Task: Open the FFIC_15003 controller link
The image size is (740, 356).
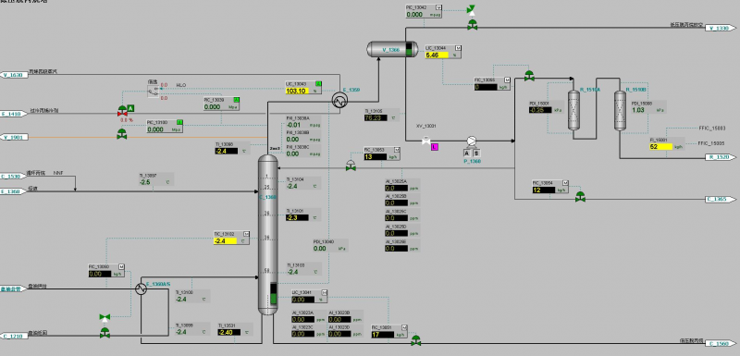Action: point(711,129)
